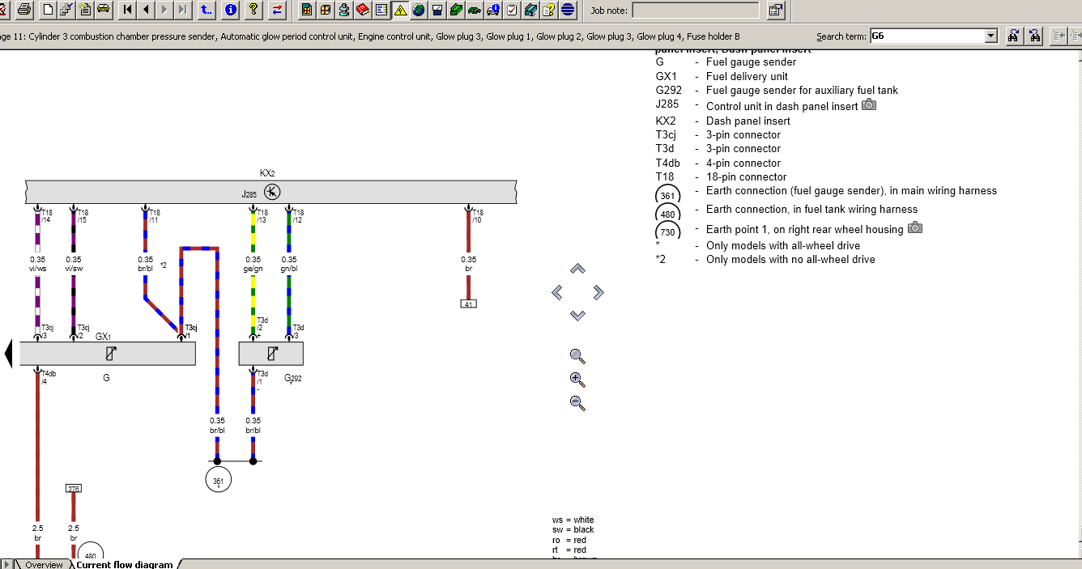This screenshot has height=569, width=1082.
Task: Select the Current flow diagram tab
Action: point(125,564)
